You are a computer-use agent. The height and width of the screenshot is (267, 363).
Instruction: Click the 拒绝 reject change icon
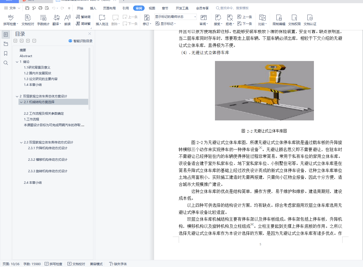pos(230,18)
